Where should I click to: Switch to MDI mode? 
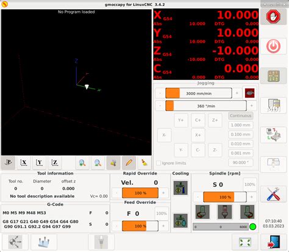(x=273, y=106)
